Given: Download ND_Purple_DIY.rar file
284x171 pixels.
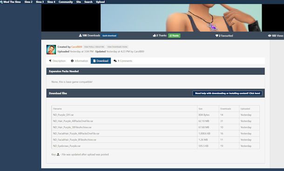Looking at the screenshot, I should click(x=63, y=115).
